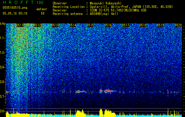This screenshot has width=185, height=117.
Task: Click the yellow signal-level block near 0514
Action: pyautogui.click(x=81, y=113)
